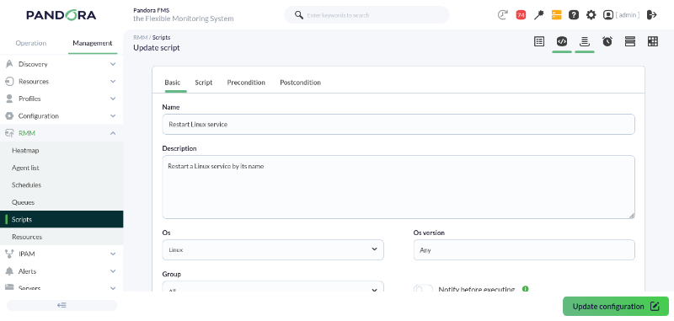Screen dimensions: 674x321
Task: Click the Profiles user icon in sidebar
Action: 9,99
